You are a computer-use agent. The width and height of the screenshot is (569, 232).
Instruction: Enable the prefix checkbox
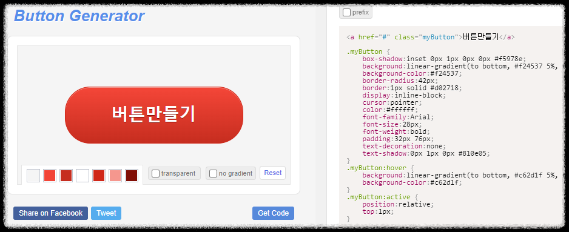click(346, 12)
